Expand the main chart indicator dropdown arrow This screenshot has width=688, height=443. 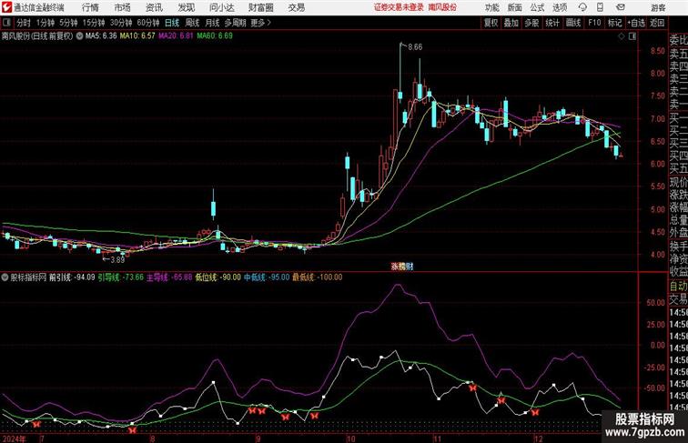pyautogui.click(x=79, y=36)
